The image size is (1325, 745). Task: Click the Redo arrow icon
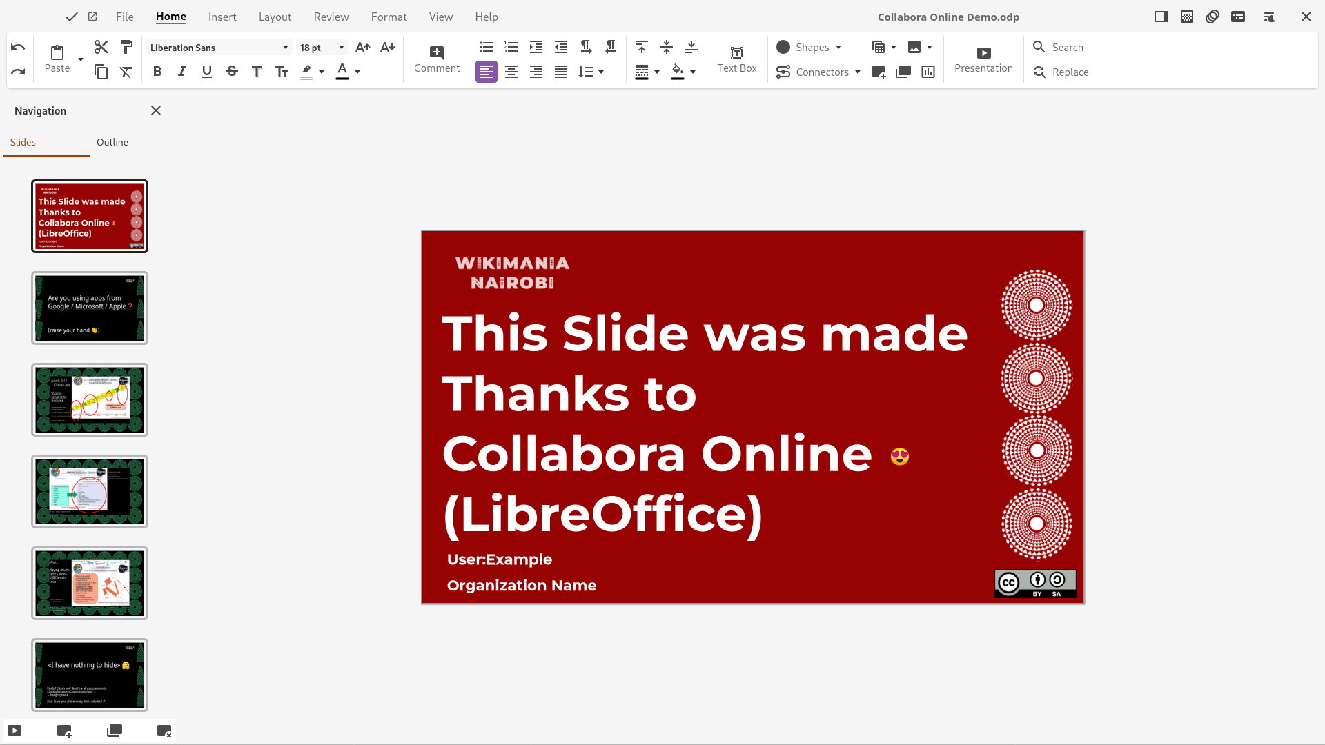coord(18,72)
